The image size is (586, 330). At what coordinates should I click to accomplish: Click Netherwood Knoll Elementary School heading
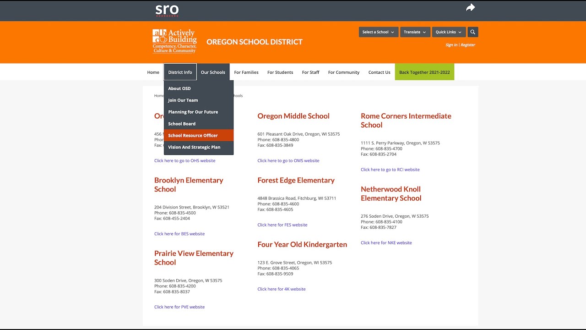[x=391, y=193]
